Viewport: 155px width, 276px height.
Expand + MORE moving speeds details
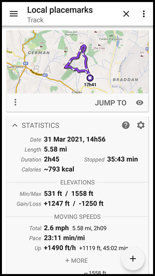coord(77,260)
